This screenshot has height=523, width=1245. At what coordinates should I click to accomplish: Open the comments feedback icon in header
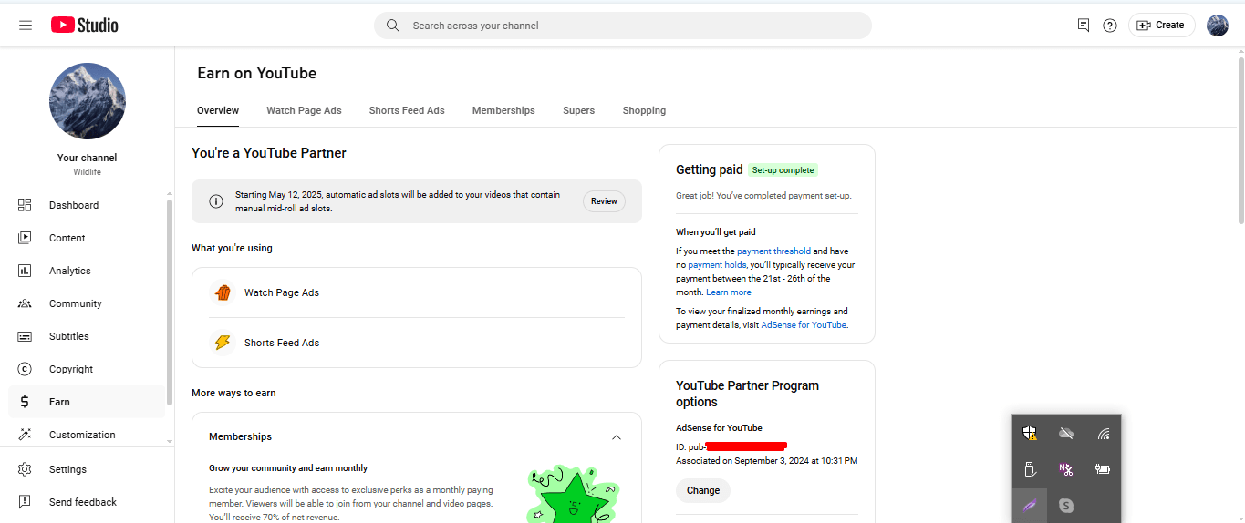(1084, 26)
